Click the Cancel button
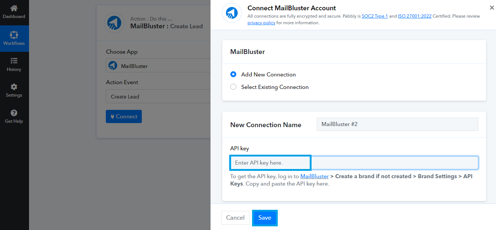The image size is (496, 230). (x=235, y=218)
